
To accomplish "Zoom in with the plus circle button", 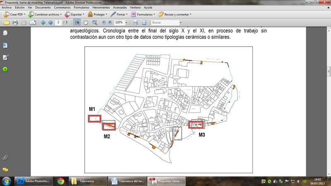I will coord(110,22).
